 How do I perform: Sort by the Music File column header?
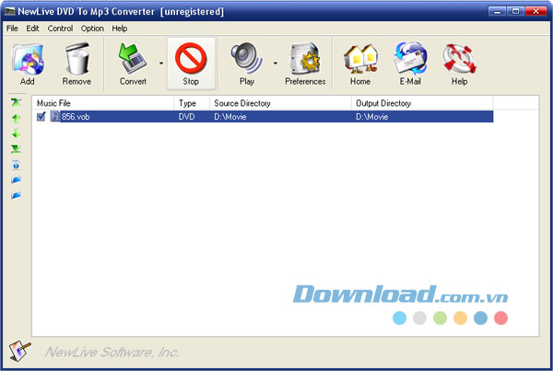(103, 103)
